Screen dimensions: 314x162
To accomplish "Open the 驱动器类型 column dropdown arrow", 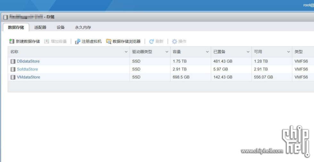I will [x=167, y=52].
